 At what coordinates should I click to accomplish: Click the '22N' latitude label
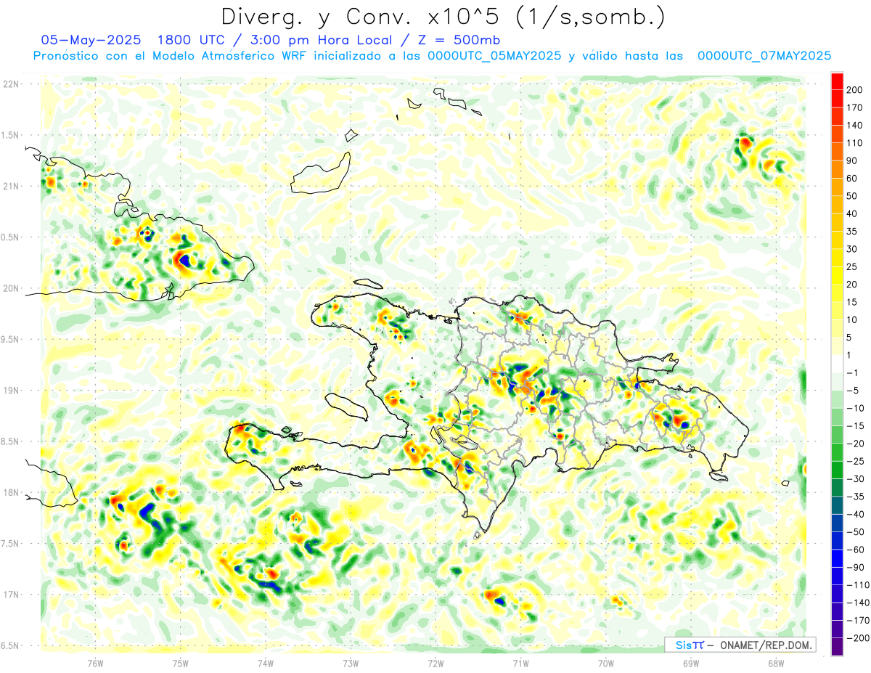pyautogui.click(x=11, y=84)
